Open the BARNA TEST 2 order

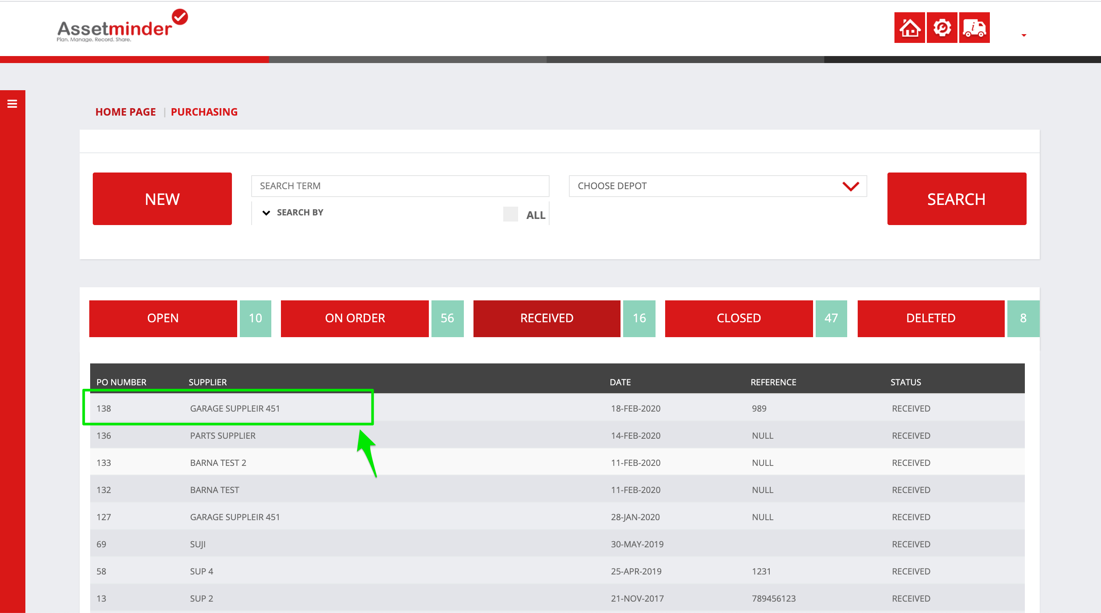558,462
